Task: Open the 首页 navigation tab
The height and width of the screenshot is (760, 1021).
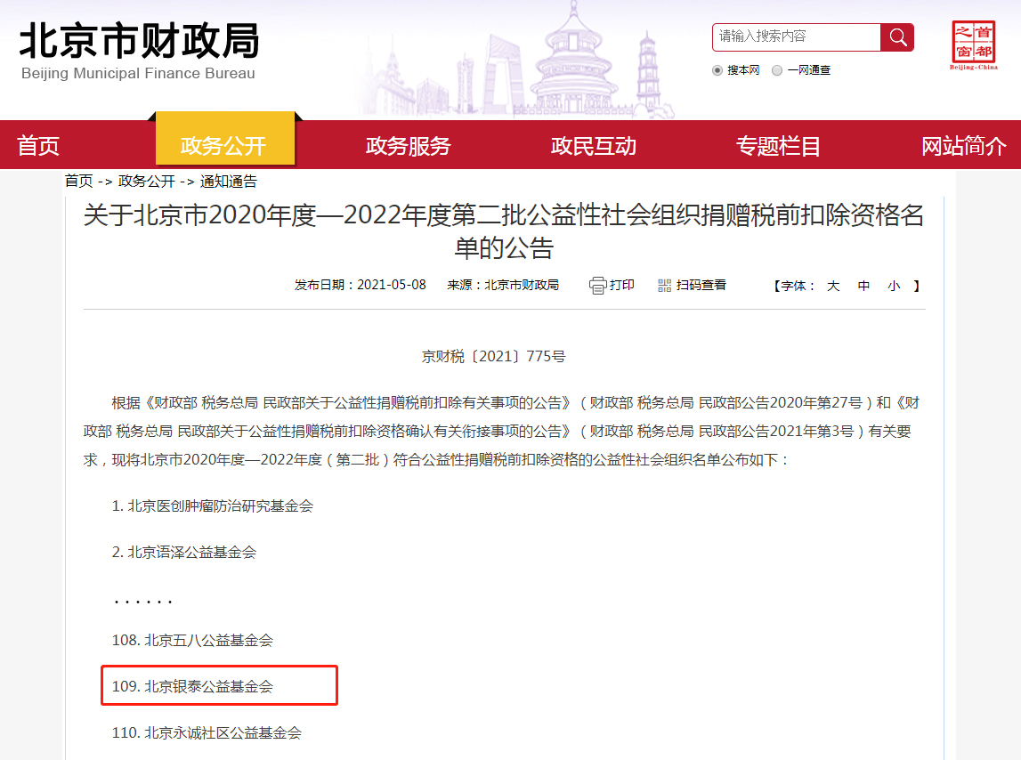Action: (38, 146)
